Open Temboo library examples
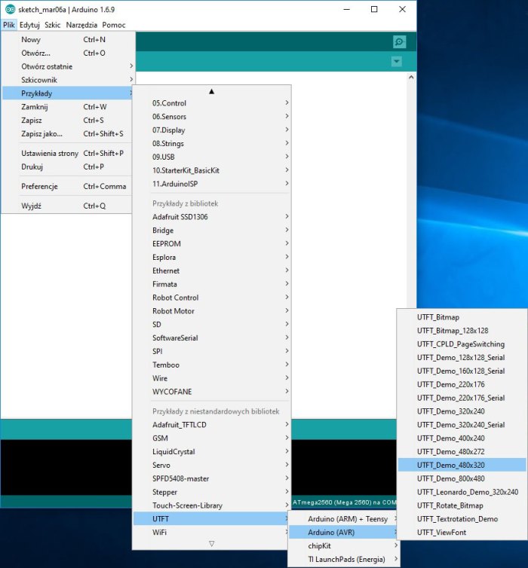This screenshot has height=568, width=528. 212,365
